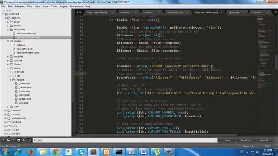
Task: Go to next tab with right arrow
Action: pyautogui.click(x=80, y=12)
